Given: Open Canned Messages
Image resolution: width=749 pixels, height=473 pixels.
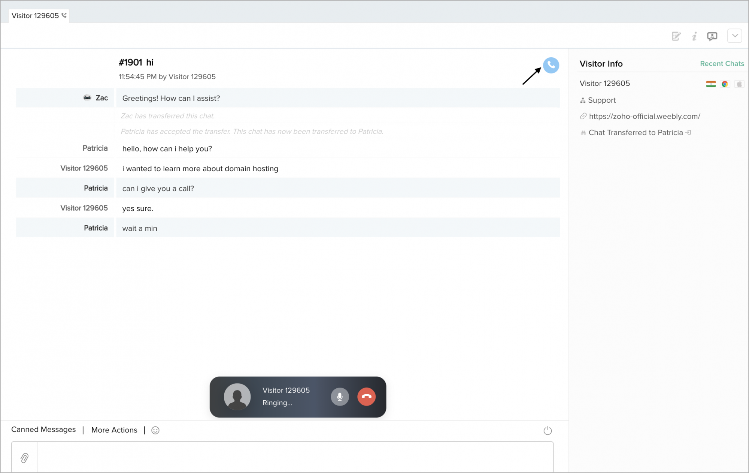Looking at the screenshot, I should point(43,430).
